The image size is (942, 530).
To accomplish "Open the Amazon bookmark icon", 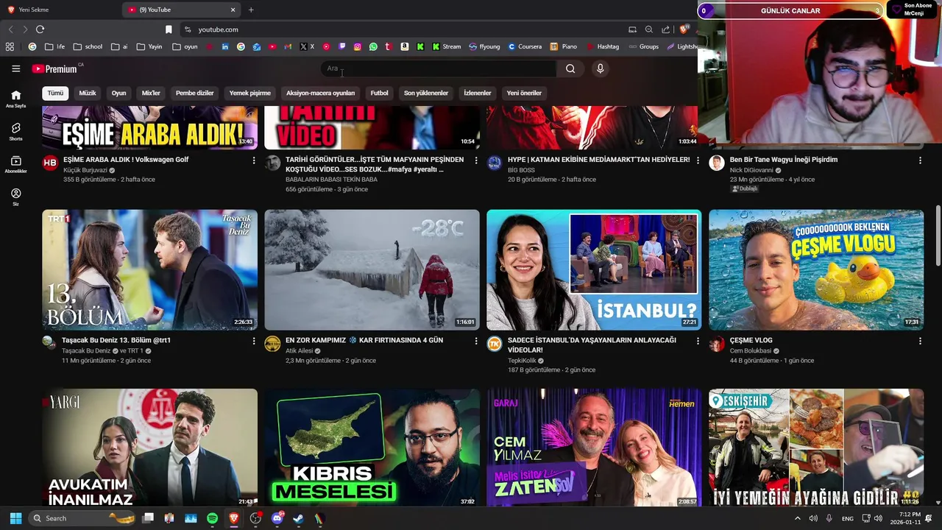I will pyautogui.click(x=405, y=46).
